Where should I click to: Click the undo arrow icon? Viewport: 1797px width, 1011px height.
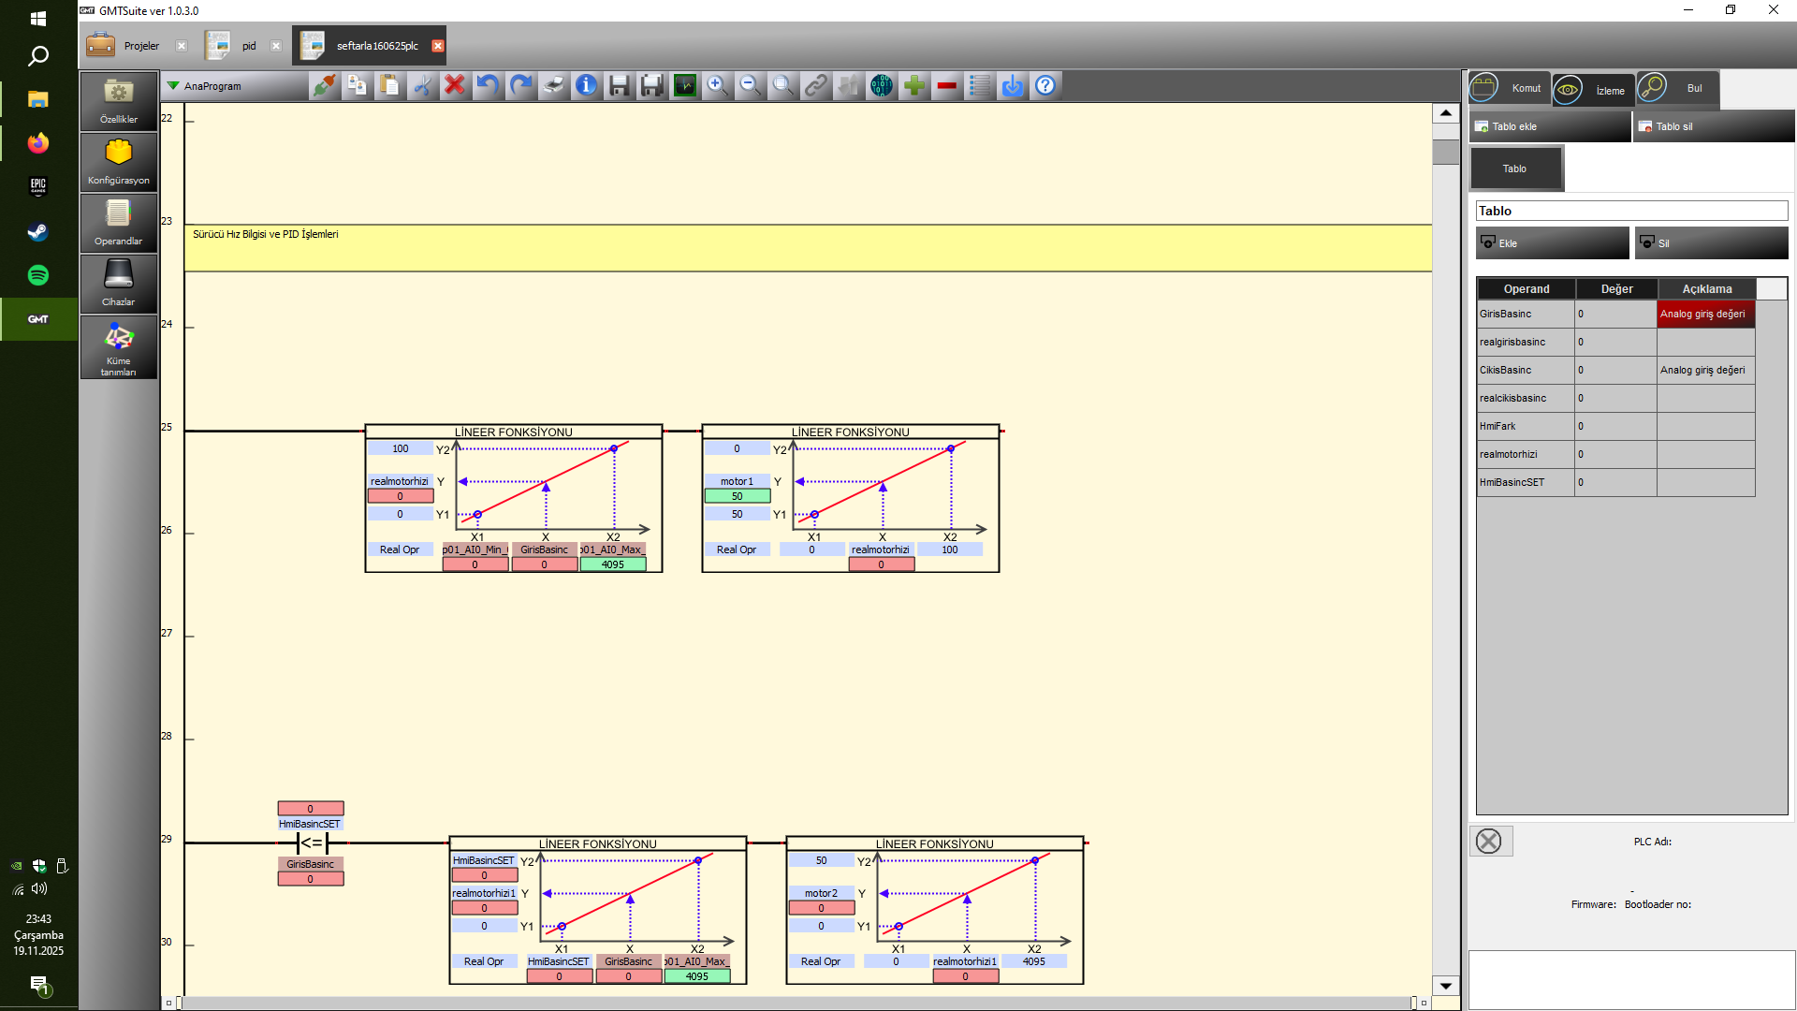[x=488, y=86]
